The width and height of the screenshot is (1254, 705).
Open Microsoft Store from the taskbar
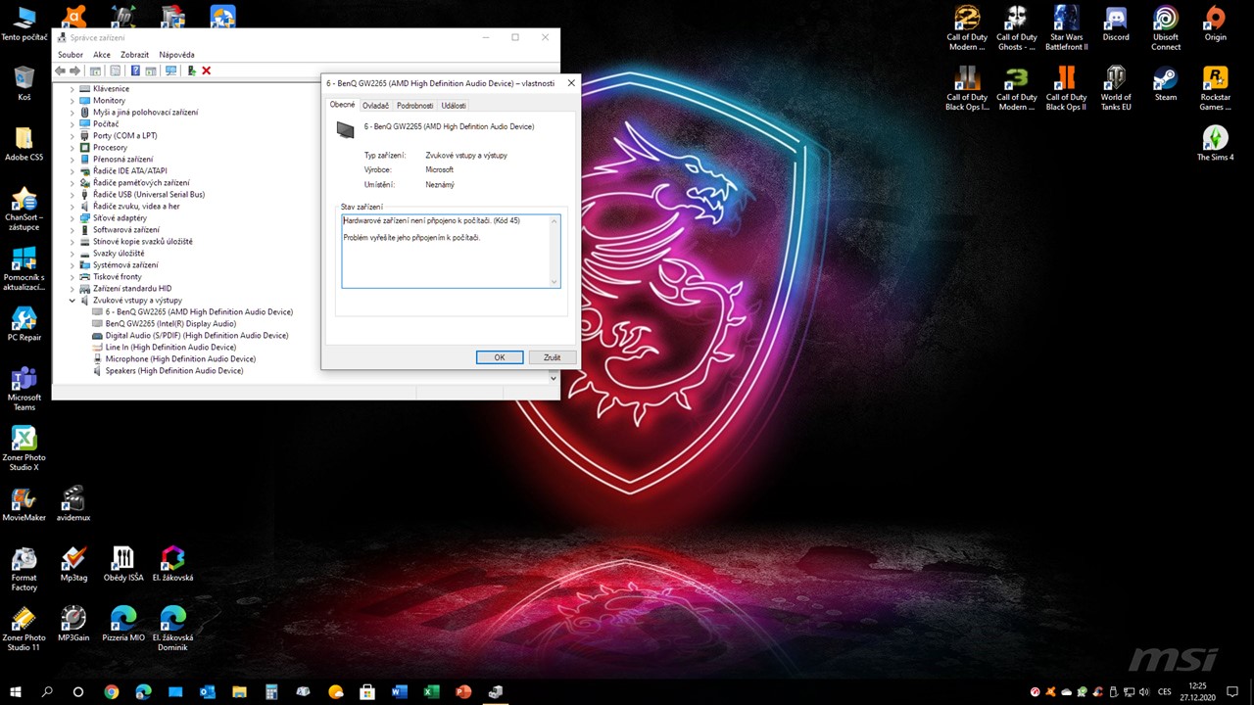(x=367, y=692)
